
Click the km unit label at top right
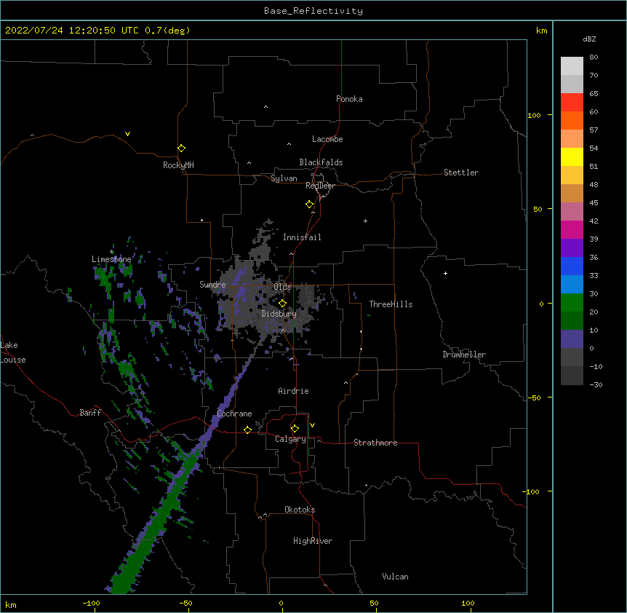pyautogui.click(x=542, y=31)
